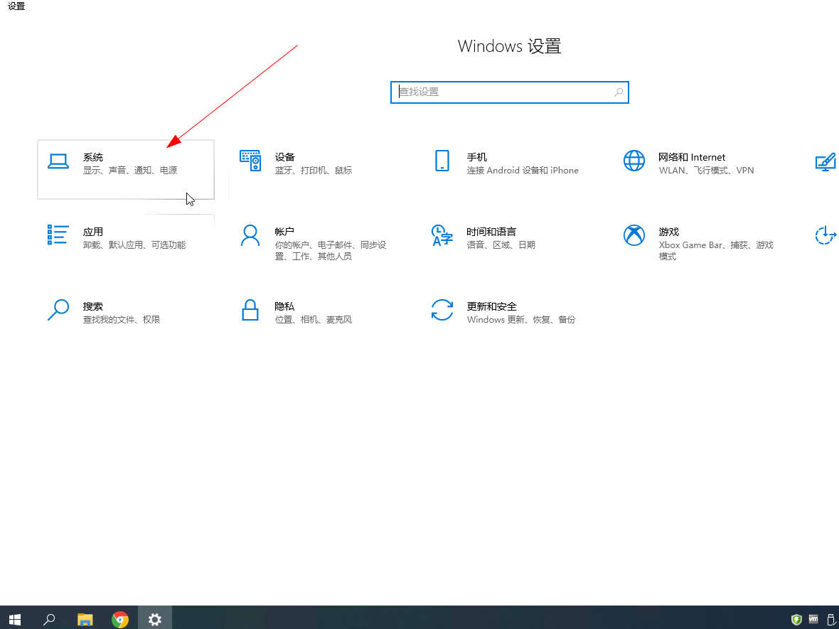Image resolution: width=839 pixels, height=629 pixels.
Task: Open the Windows Start menu
Action: point(14,618)
